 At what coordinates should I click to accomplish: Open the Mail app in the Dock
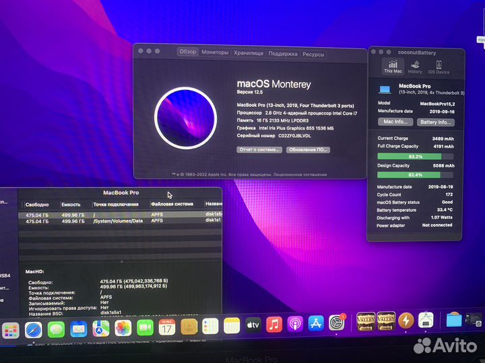pyautogui.click(x=79, y=329)
